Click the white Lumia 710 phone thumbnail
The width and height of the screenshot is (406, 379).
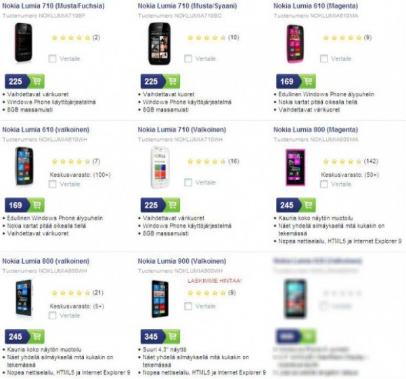tap(160, 167)
